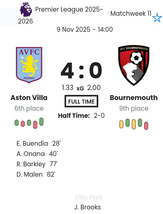Screen dimensions: 163x214
Task: Click the Aston Villa club crest
Action: [29, 65]
